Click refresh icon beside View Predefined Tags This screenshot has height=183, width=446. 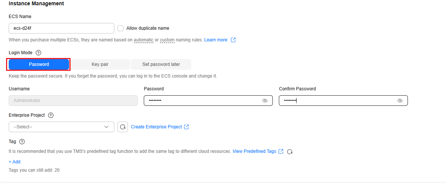[x=290, y=152]
